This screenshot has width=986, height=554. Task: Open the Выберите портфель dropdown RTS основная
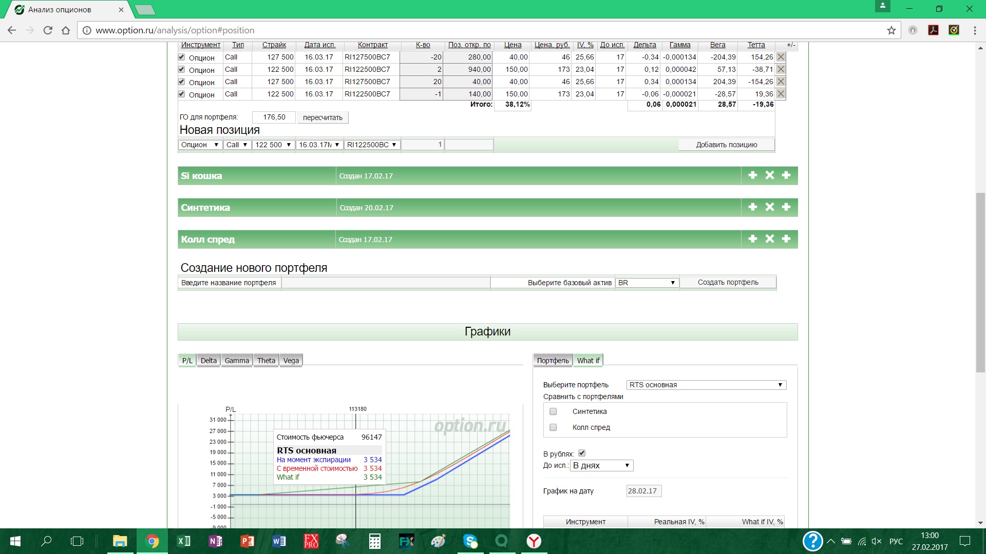coord(706,385)
